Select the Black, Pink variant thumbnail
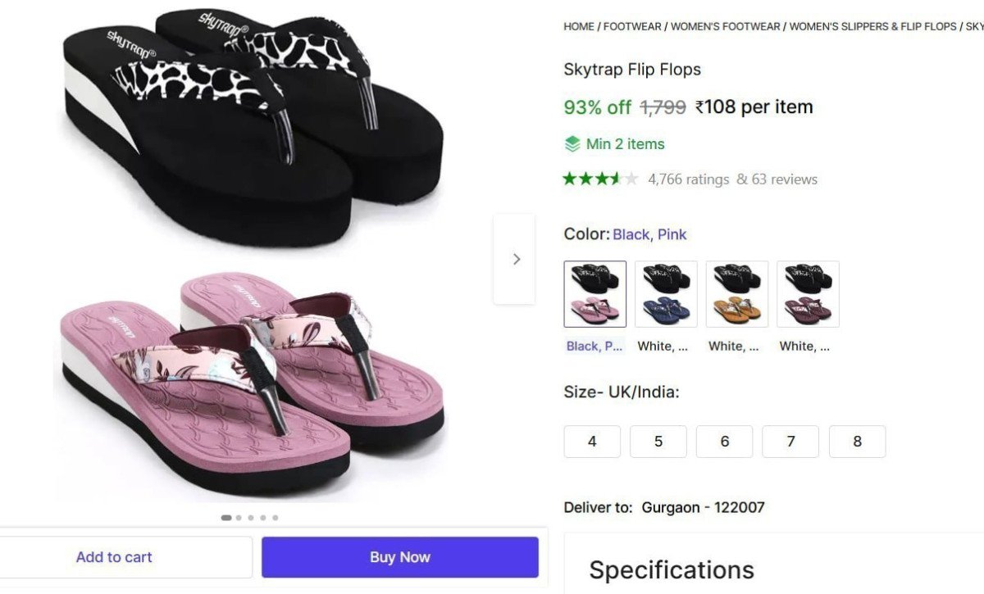The height and width of the screenshot is (594, 984). coord(594,293)
